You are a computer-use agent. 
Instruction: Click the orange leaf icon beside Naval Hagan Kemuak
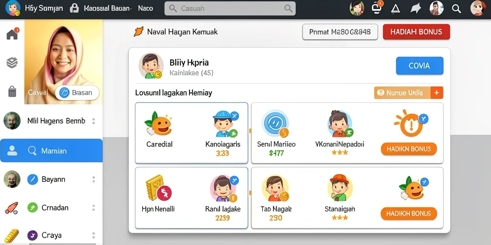pos(139,32)
